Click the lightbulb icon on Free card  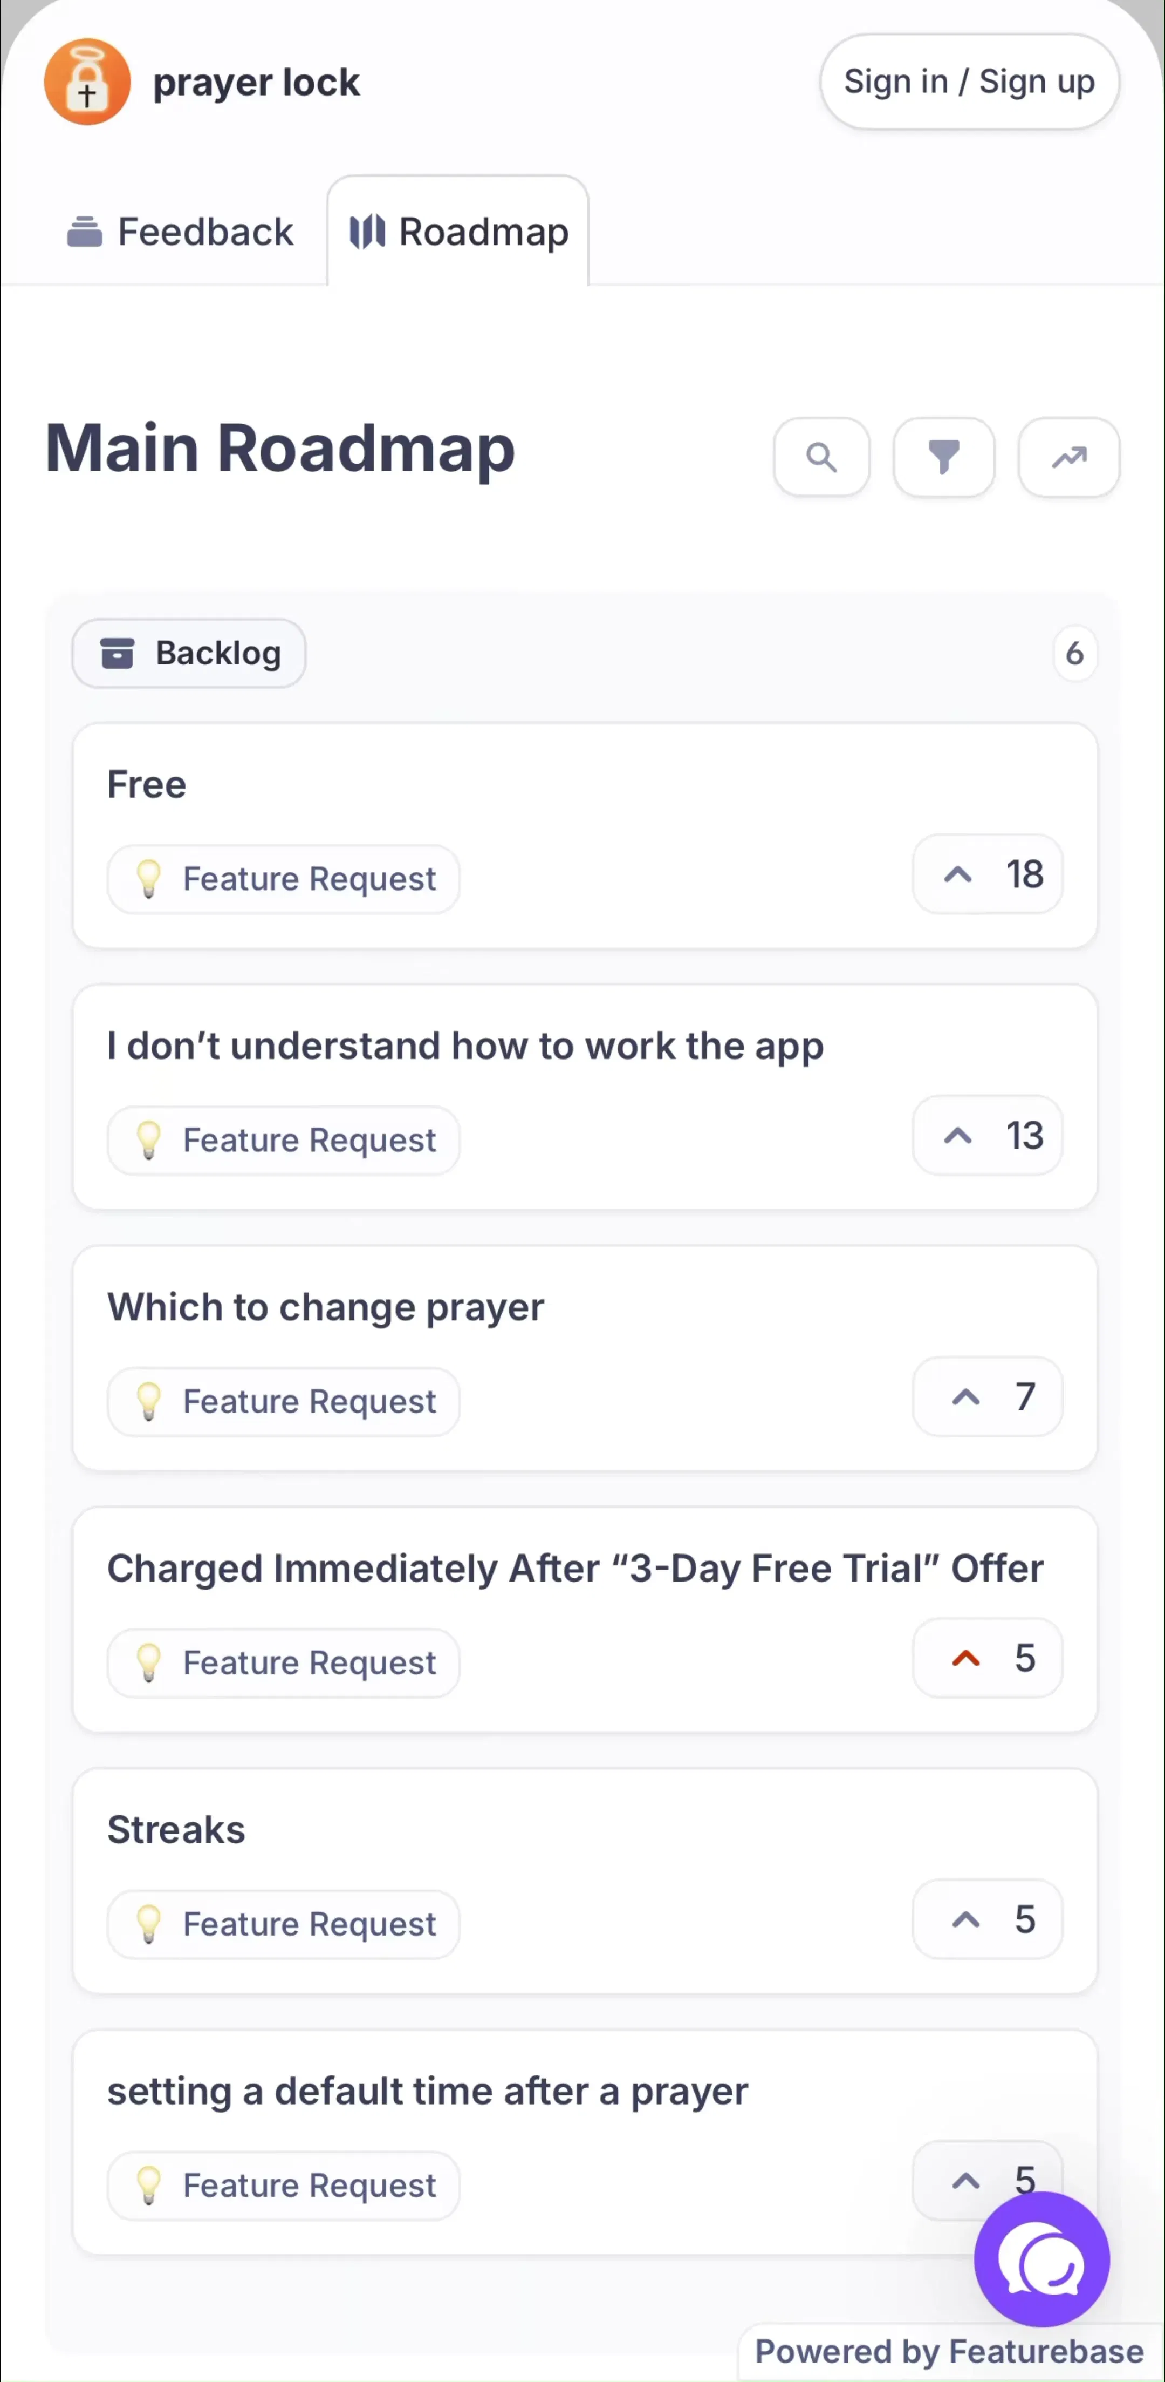pos(149,878)
